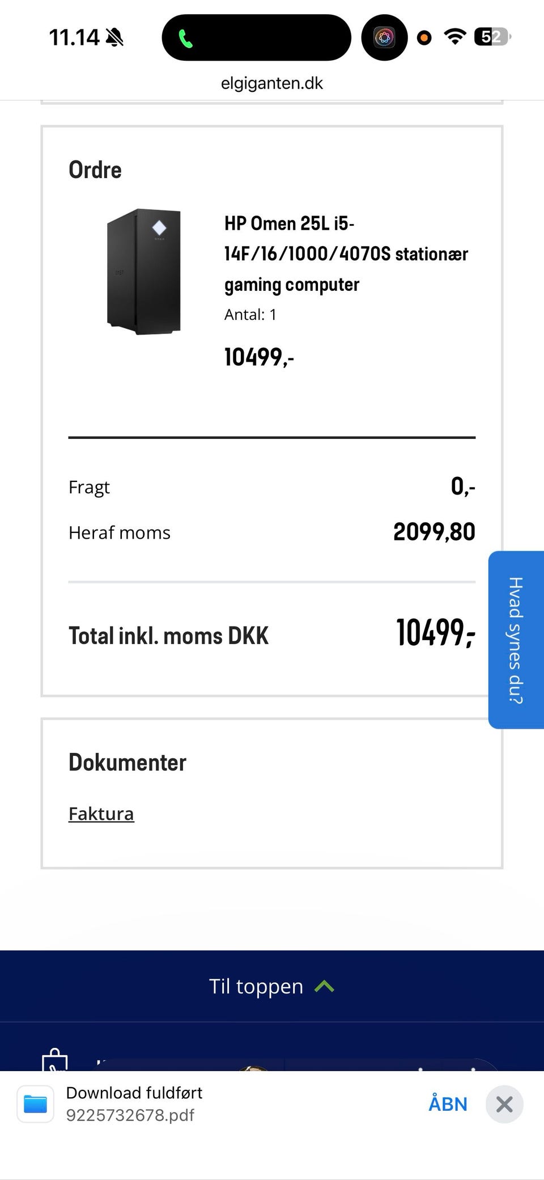
Task: Tap the colorful app icon in Dynamic Island
Action: [384, 38]
